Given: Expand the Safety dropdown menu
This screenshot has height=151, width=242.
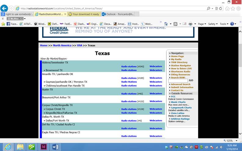Looking at the screenshot, I should click(213, 24).
